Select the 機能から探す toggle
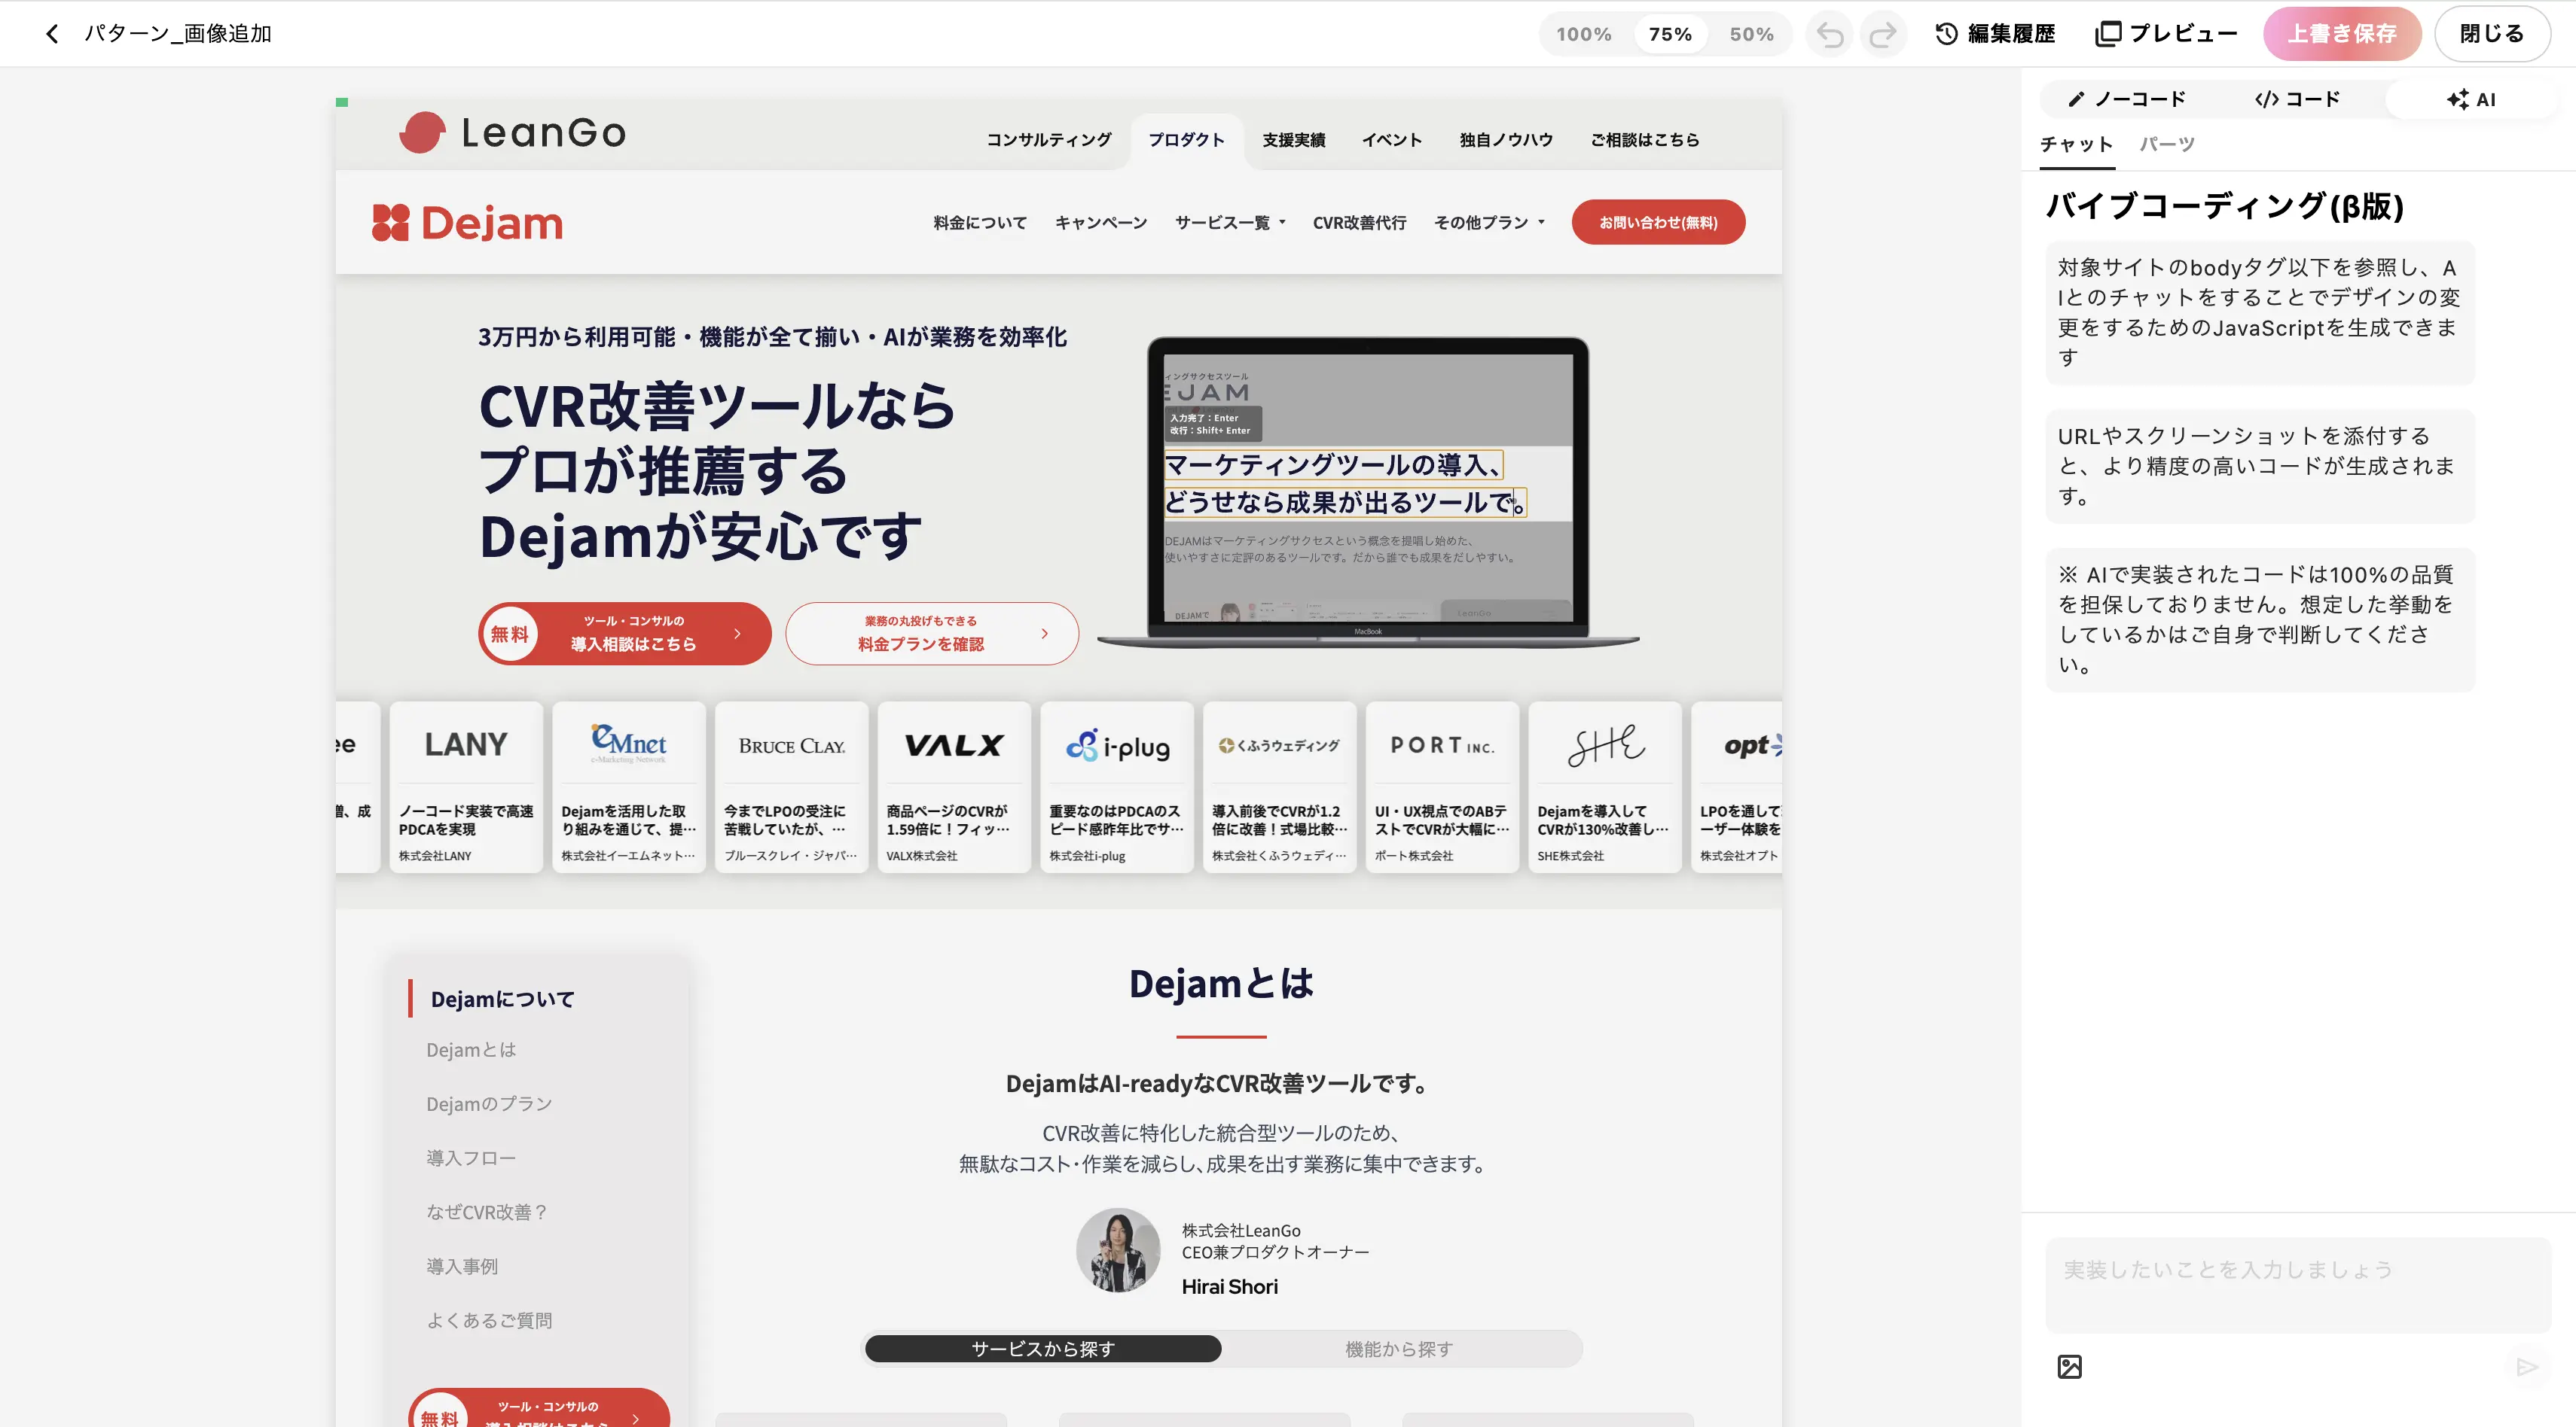Image resolution: width=2576 pixels, height=1427 pixels. (1398, 1348)
